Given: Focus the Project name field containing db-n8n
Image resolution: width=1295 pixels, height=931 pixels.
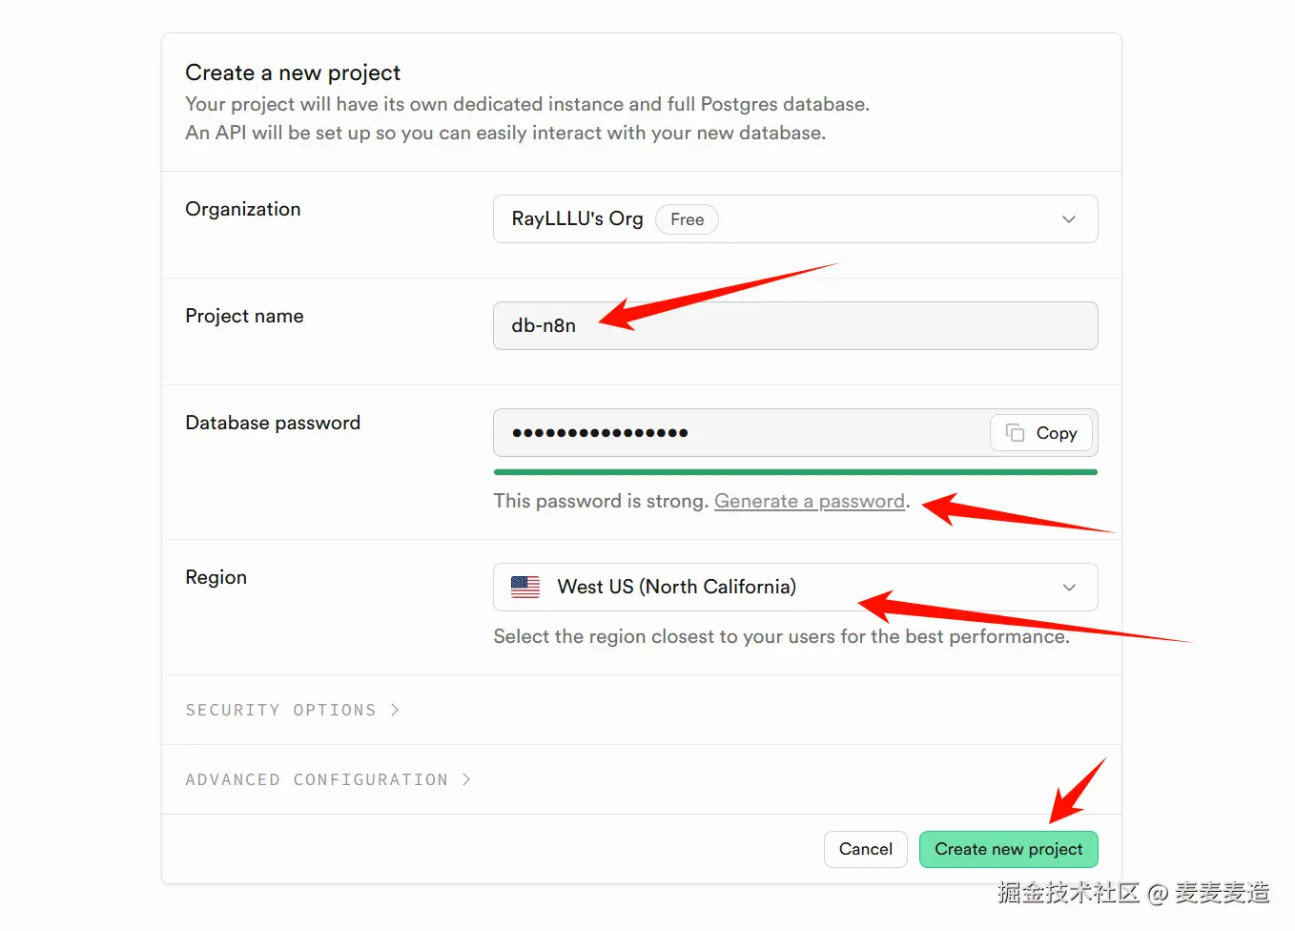Looking at the screenshot, I should [x=794, y=326].
